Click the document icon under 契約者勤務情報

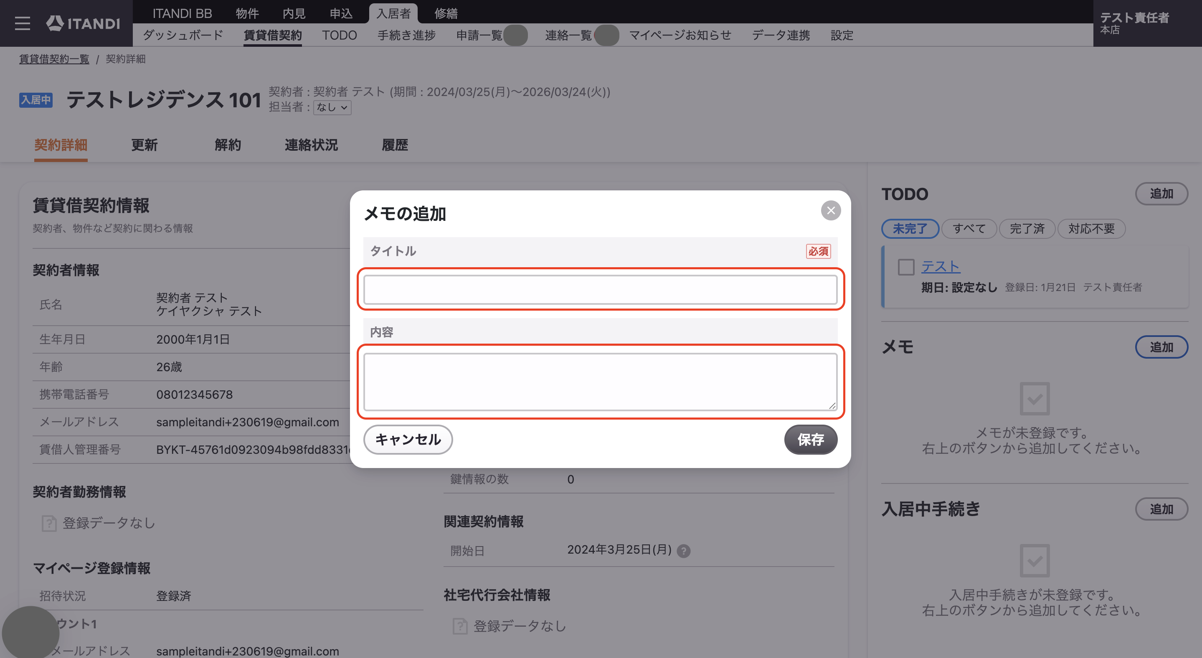tap(49, 523)
